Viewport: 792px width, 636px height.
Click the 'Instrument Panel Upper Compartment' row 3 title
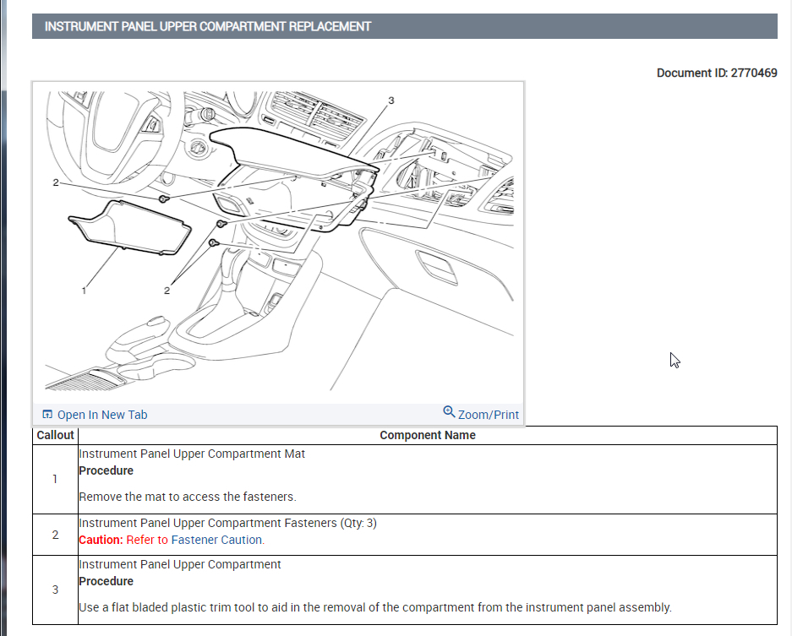[x=180, y=564]
